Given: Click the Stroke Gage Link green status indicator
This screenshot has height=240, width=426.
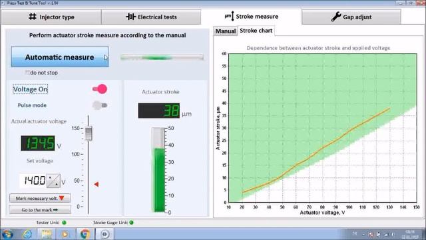Looking at the screenshot, I should coord(132,223).
